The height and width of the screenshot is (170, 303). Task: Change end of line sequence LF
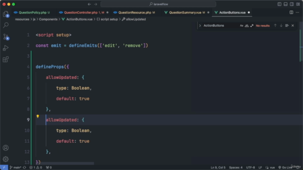click(x=260, y=167)
